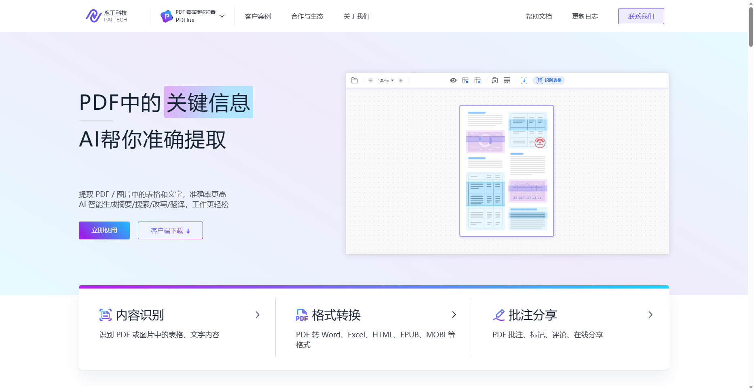This screenshot has width=754, height=391.
Task: Click the 客户端下载 download button
Action: (x=170, y=230)
